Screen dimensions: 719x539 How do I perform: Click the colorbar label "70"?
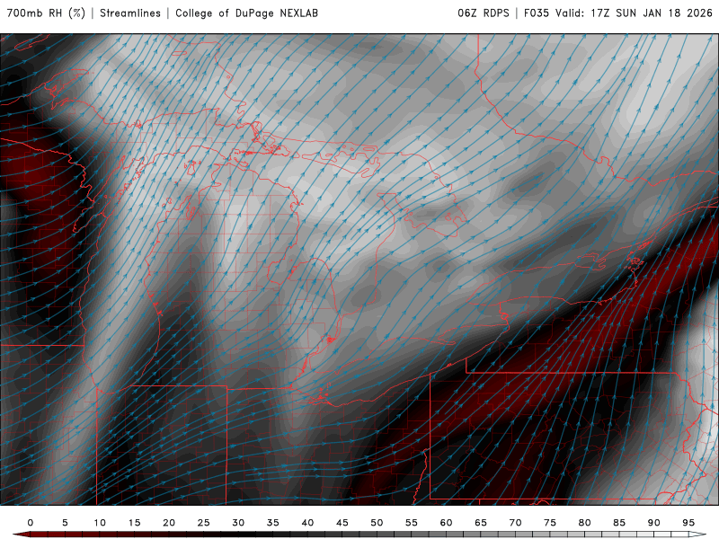click(x=515, y=523)
